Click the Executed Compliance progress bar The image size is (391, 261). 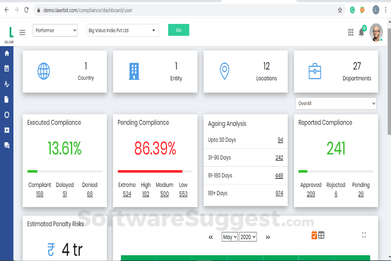coord(64,171)
